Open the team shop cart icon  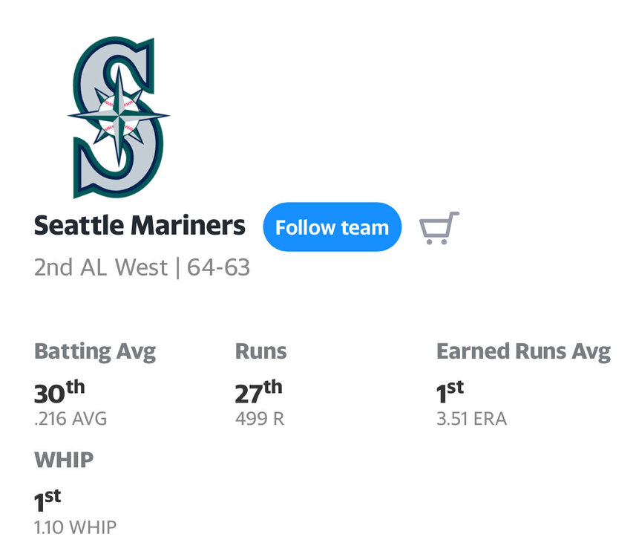tap(439, 228)
